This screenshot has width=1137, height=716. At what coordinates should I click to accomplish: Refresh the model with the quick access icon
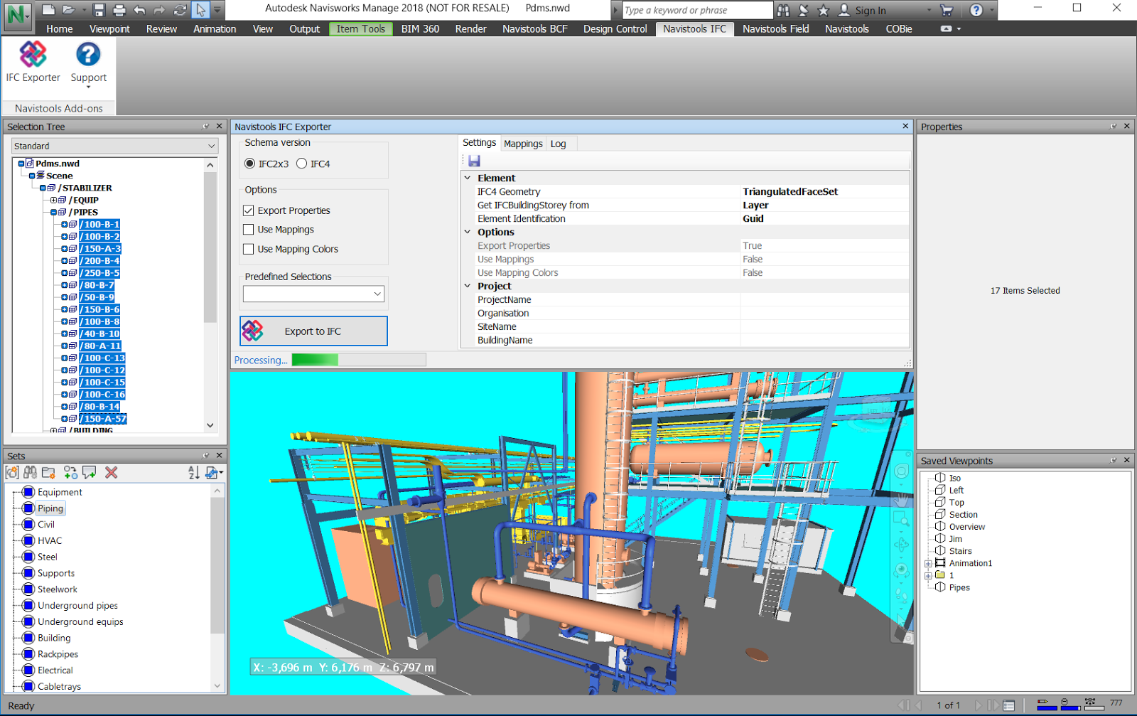point(180,10)
